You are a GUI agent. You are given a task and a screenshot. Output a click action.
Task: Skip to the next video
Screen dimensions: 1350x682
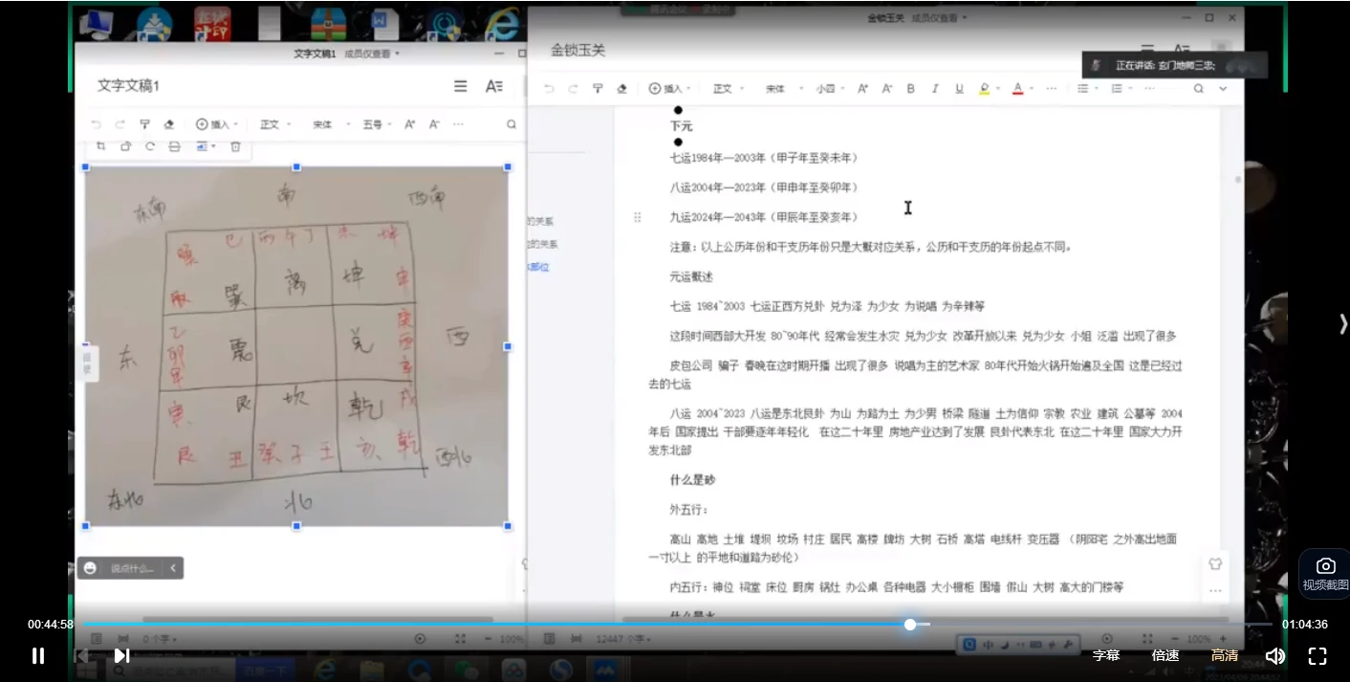coord(121,655)
